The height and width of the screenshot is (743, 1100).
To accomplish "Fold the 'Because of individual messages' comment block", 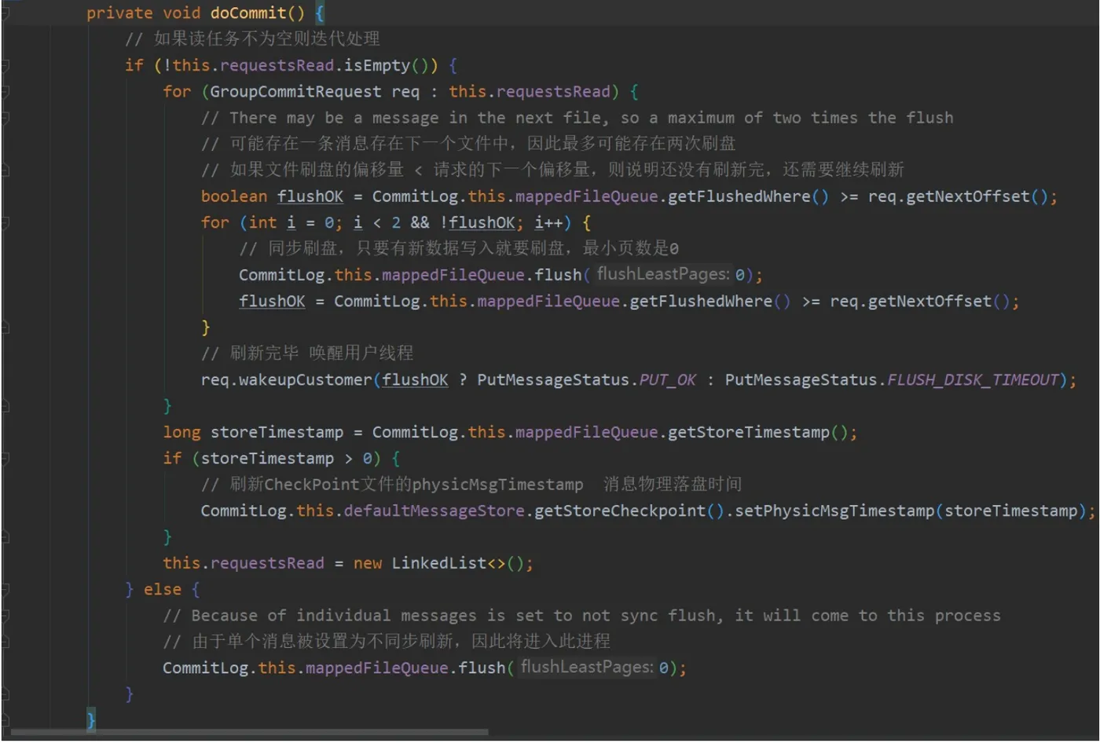I will point(4,616).
